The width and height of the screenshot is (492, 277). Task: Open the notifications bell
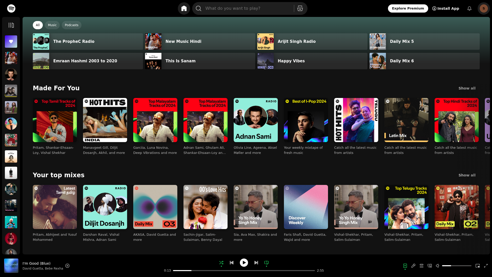tap(469, 8)
